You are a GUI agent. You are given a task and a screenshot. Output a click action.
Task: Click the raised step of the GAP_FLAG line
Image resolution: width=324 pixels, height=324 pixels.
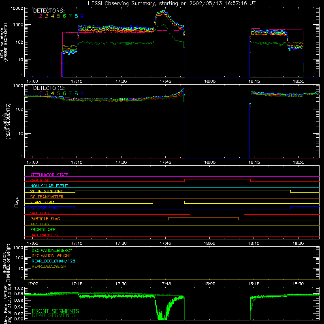[217, 179]
